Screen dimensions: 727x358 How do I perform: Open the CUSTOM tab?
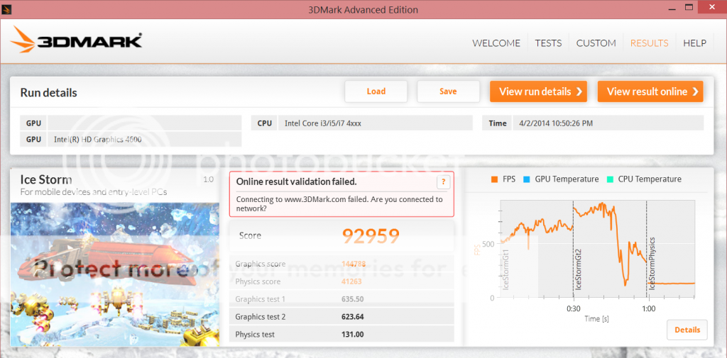tap(596, 43)
